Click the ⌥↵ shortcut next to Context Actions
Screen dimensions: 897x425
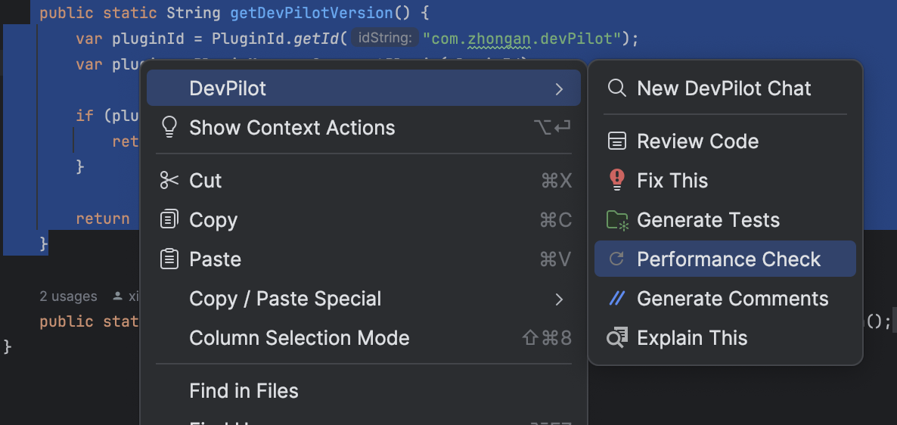tap(553, 128)
